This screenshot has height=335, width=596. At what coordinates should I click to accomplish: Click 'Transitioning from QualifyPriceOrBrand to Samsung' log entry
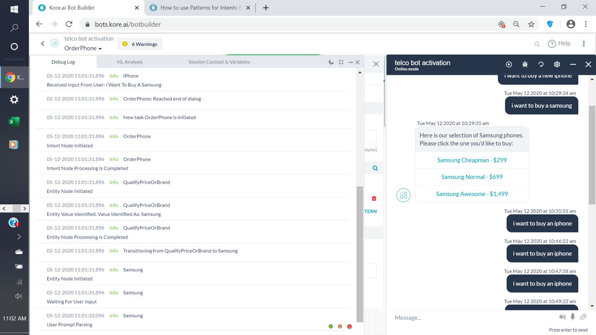[x=180, y=251]
